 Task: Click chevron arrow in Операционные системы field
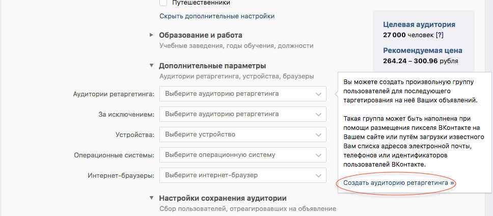coord(318,155)
